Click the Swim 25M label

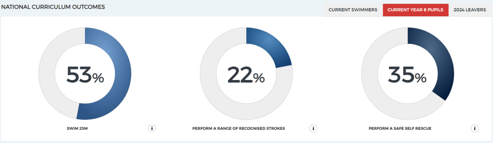(x=77, y=129)
